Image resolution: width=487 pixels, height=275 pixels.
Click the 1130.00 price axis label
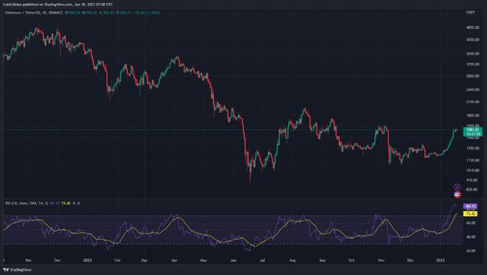coord(472,160)
